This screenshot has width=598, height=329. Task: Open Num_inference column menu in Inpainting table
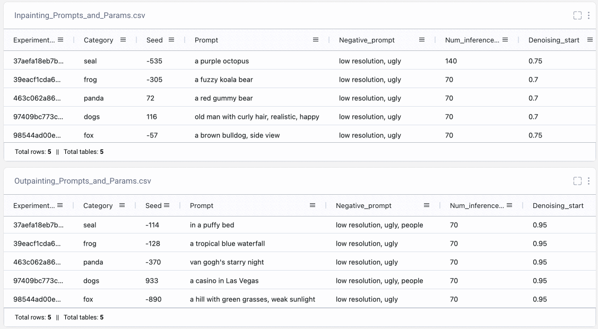(x=505, y=40)
